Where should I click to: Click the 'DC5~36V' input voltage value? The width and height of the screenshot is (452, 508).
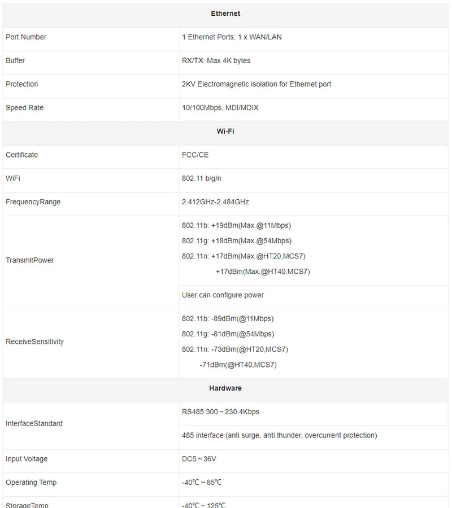click(x=199, y=459)
